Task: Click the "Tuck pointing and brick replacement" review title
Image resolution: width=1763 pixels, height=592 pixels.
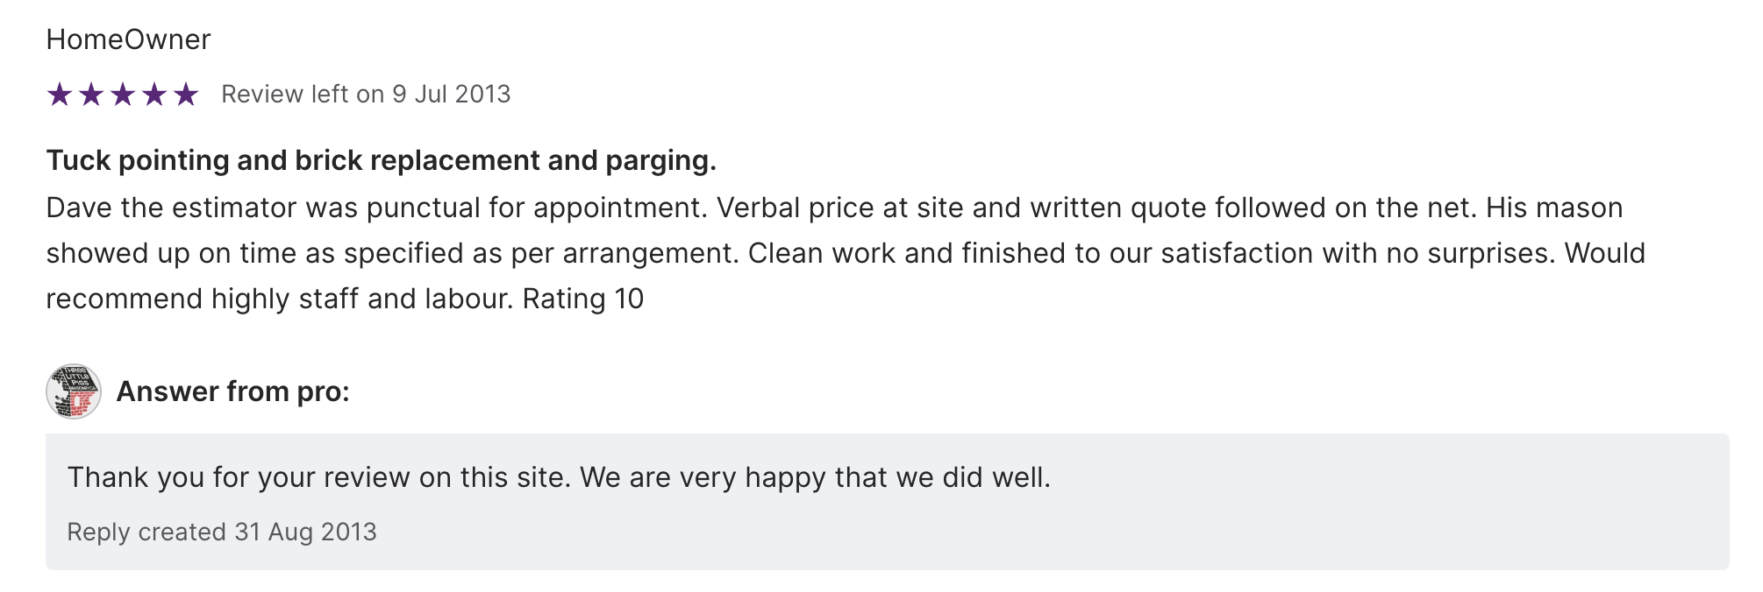Action: [381, 160]
